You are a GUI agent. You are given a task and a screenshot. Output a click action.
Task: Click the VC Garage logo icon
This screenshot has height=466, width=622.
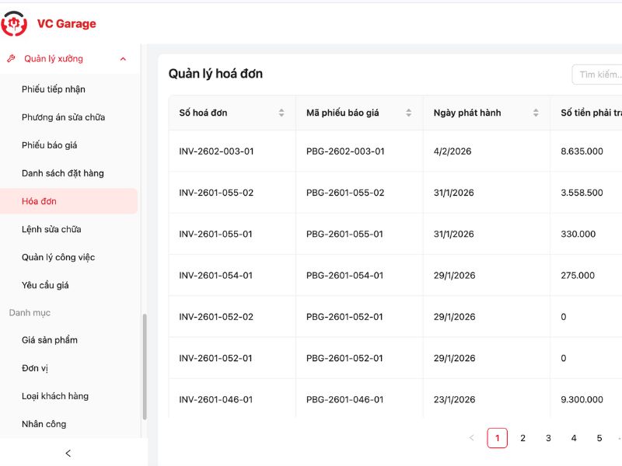coord(14,23)
